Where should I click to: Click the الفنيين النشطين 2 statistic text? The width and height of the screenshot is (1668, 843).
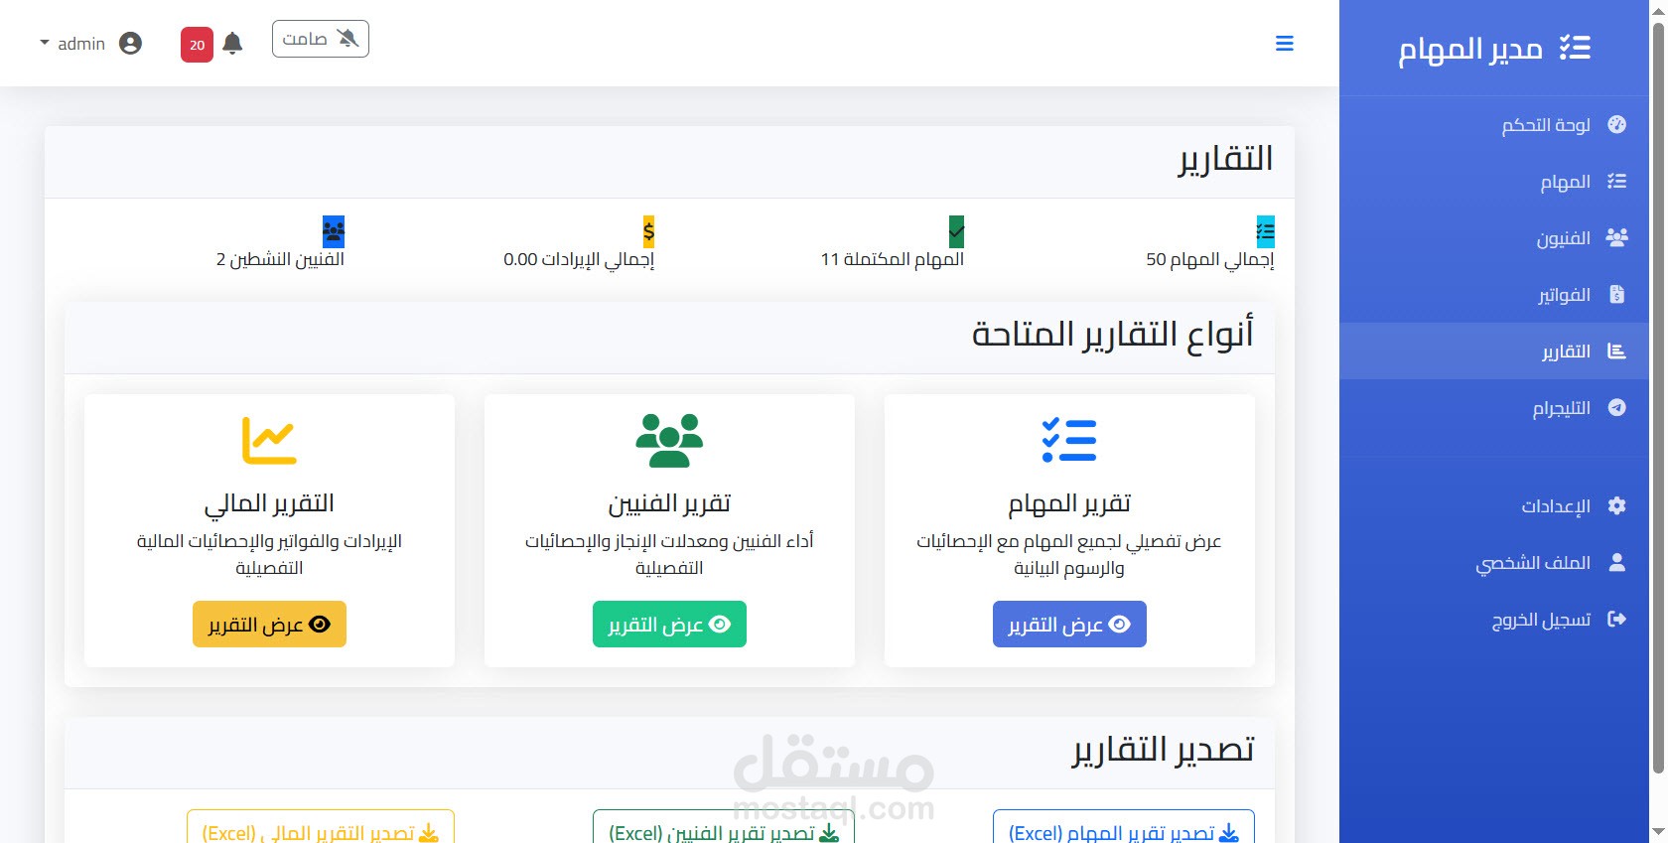tap(280, 259)
